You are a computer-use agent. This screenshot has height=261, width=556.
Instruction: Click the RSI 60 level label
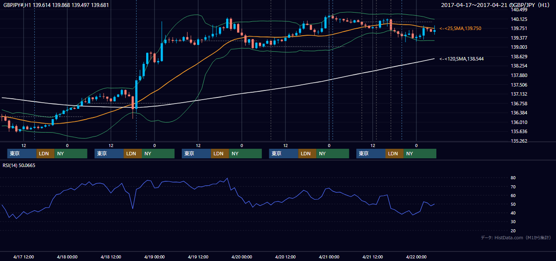coord(513,195)
